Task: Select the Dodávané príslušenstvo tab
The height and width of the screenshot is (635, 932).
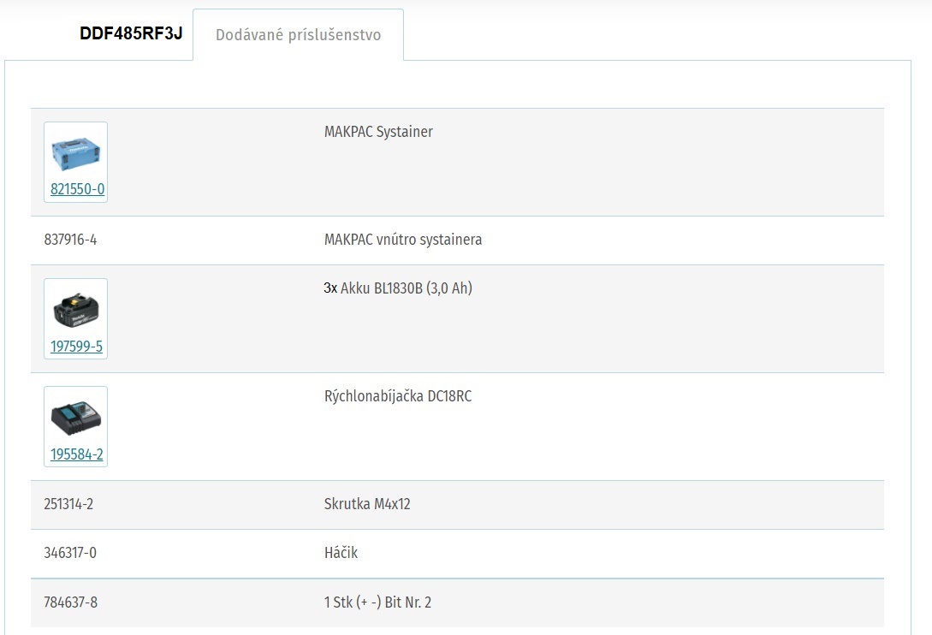Action: 298,35
